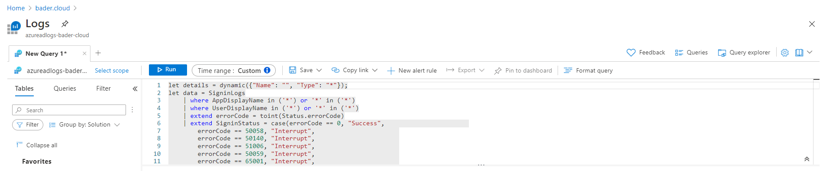Pin to dashboard

tap(523, 70)
